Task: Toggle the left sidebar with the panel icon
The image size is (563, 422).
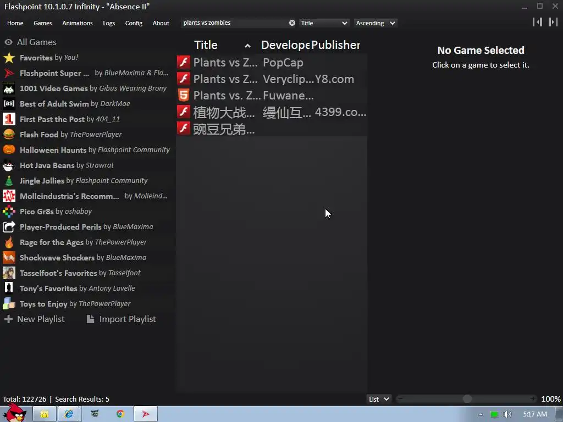Action: click(538, 22)
